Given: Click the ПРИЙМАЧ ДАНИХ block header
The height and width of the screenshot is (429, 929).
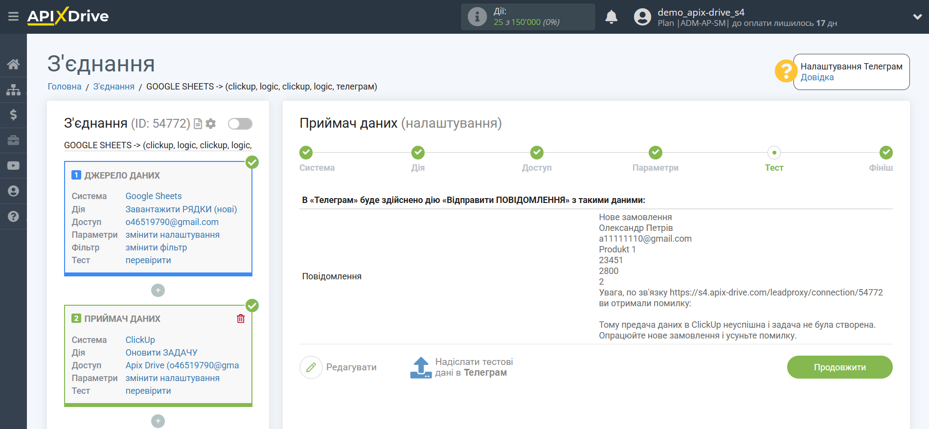Looking at the screenshot, I should (122, 319).
